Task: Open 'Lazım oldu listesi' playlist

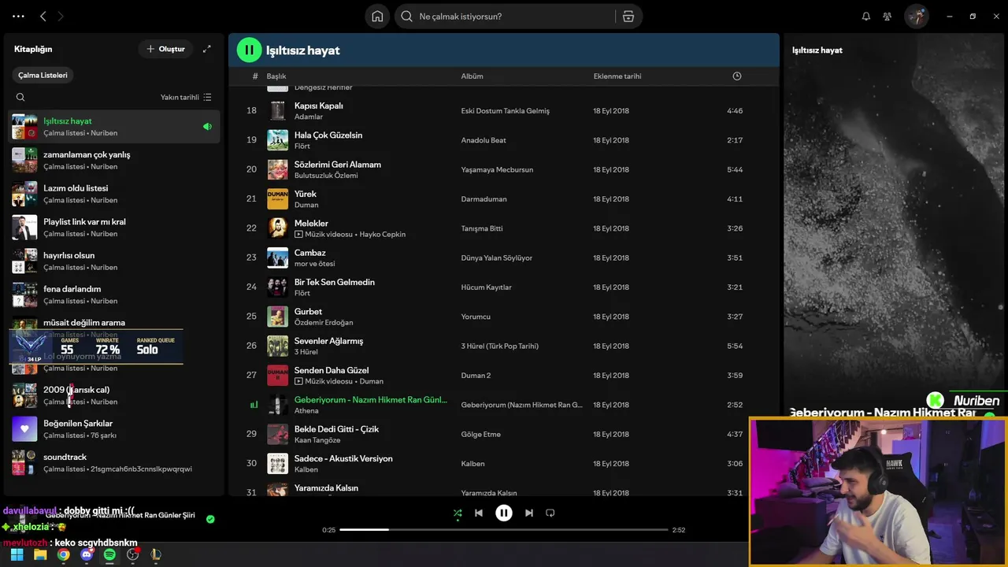Action: point(114,194)
